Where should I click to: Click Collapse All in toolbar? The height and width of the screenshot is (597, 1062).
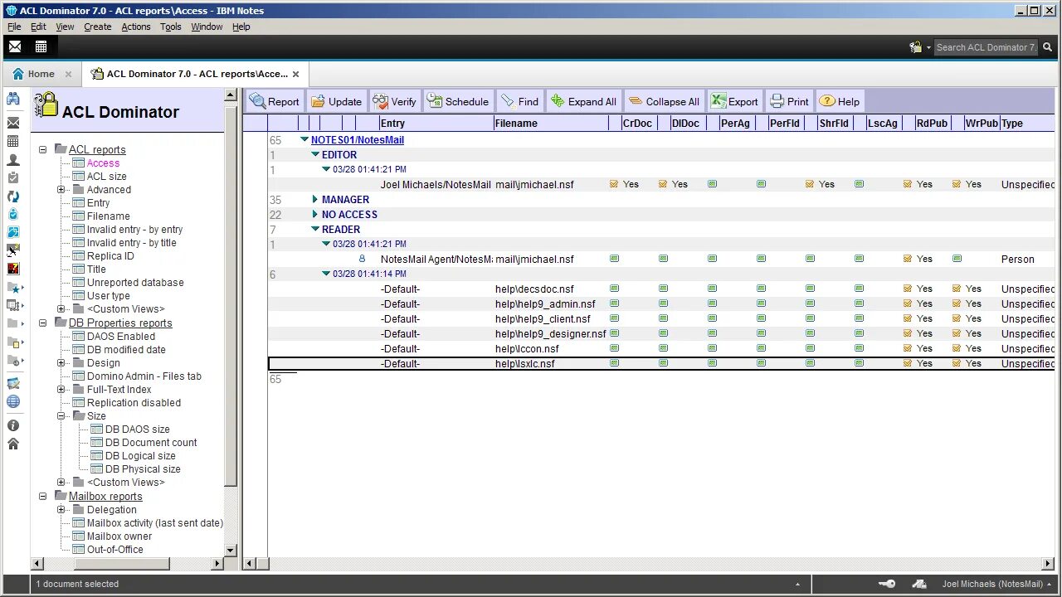(x=664, y=102)
